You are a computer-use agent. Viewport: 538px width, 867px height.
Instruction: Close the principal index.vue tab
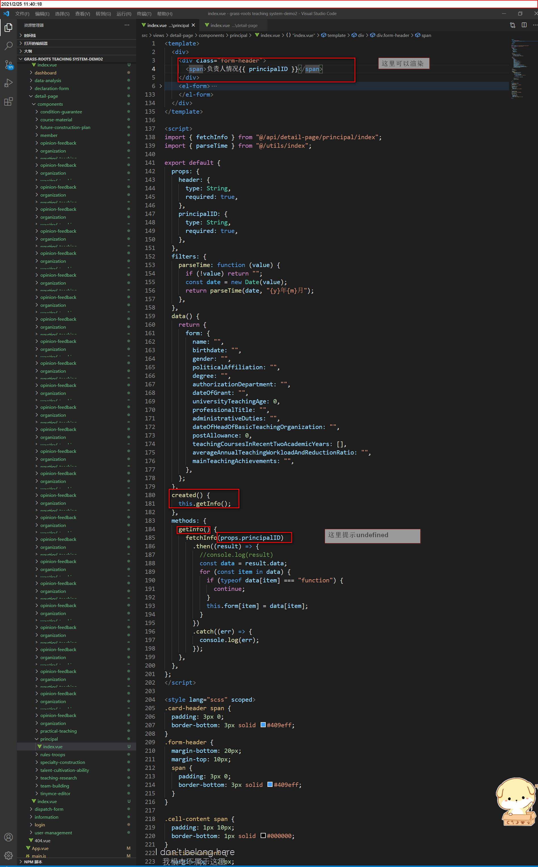point(193,25)
